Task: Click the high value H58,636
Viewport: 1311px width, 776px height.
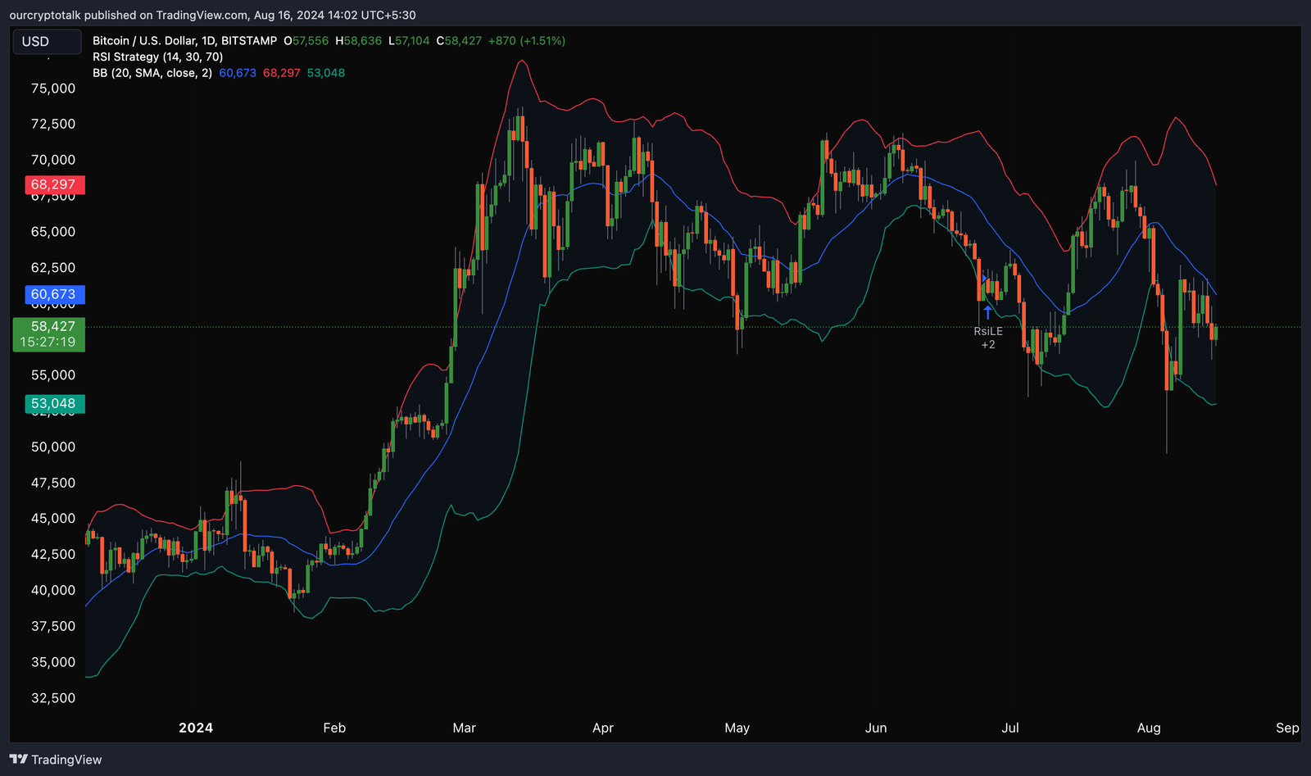Action: coord(358,40)
